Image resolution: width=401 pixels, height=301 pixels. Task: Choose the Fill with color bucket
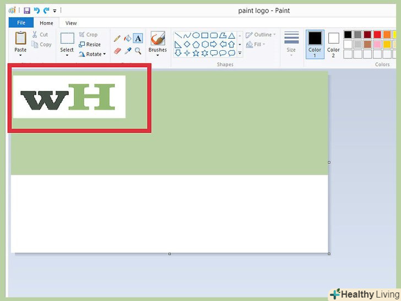(128, 39)
